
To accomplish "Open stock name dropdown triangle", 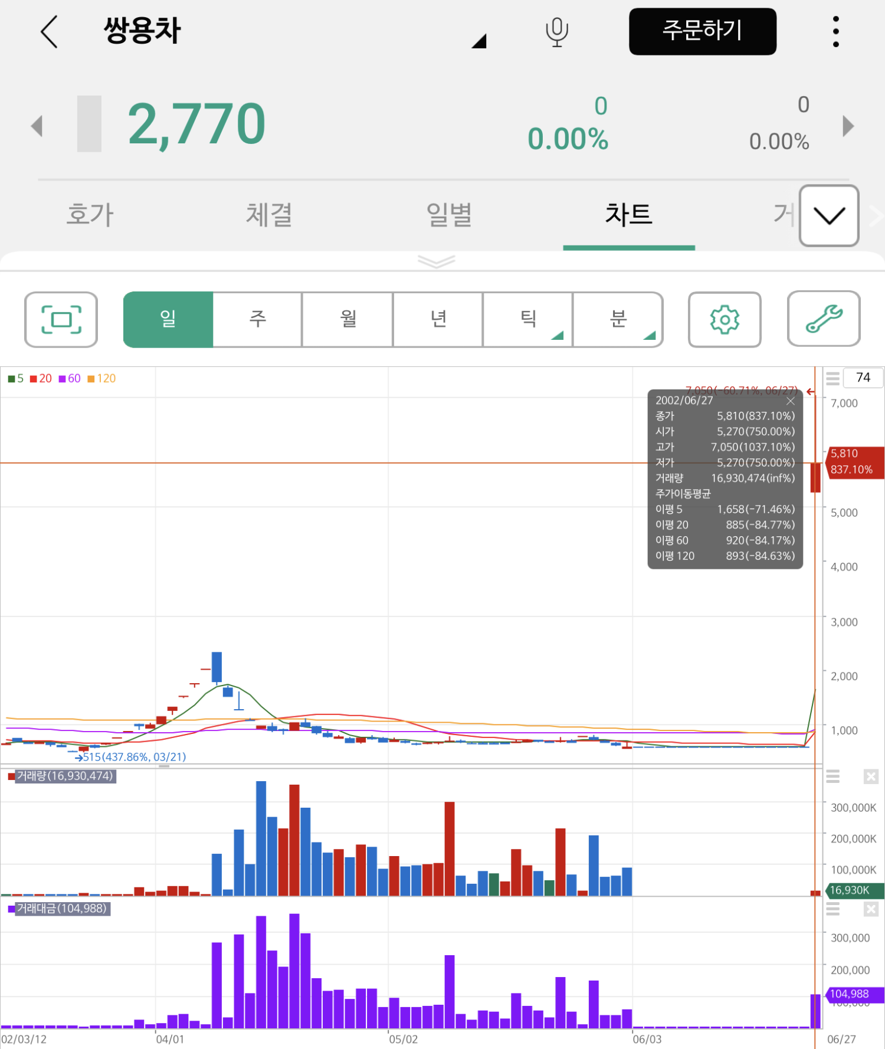I will (479, 41).
